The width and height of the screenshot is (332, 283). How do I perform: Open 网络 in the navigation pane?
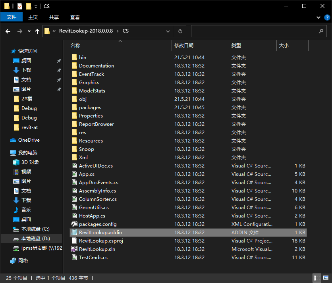point(23,260)
